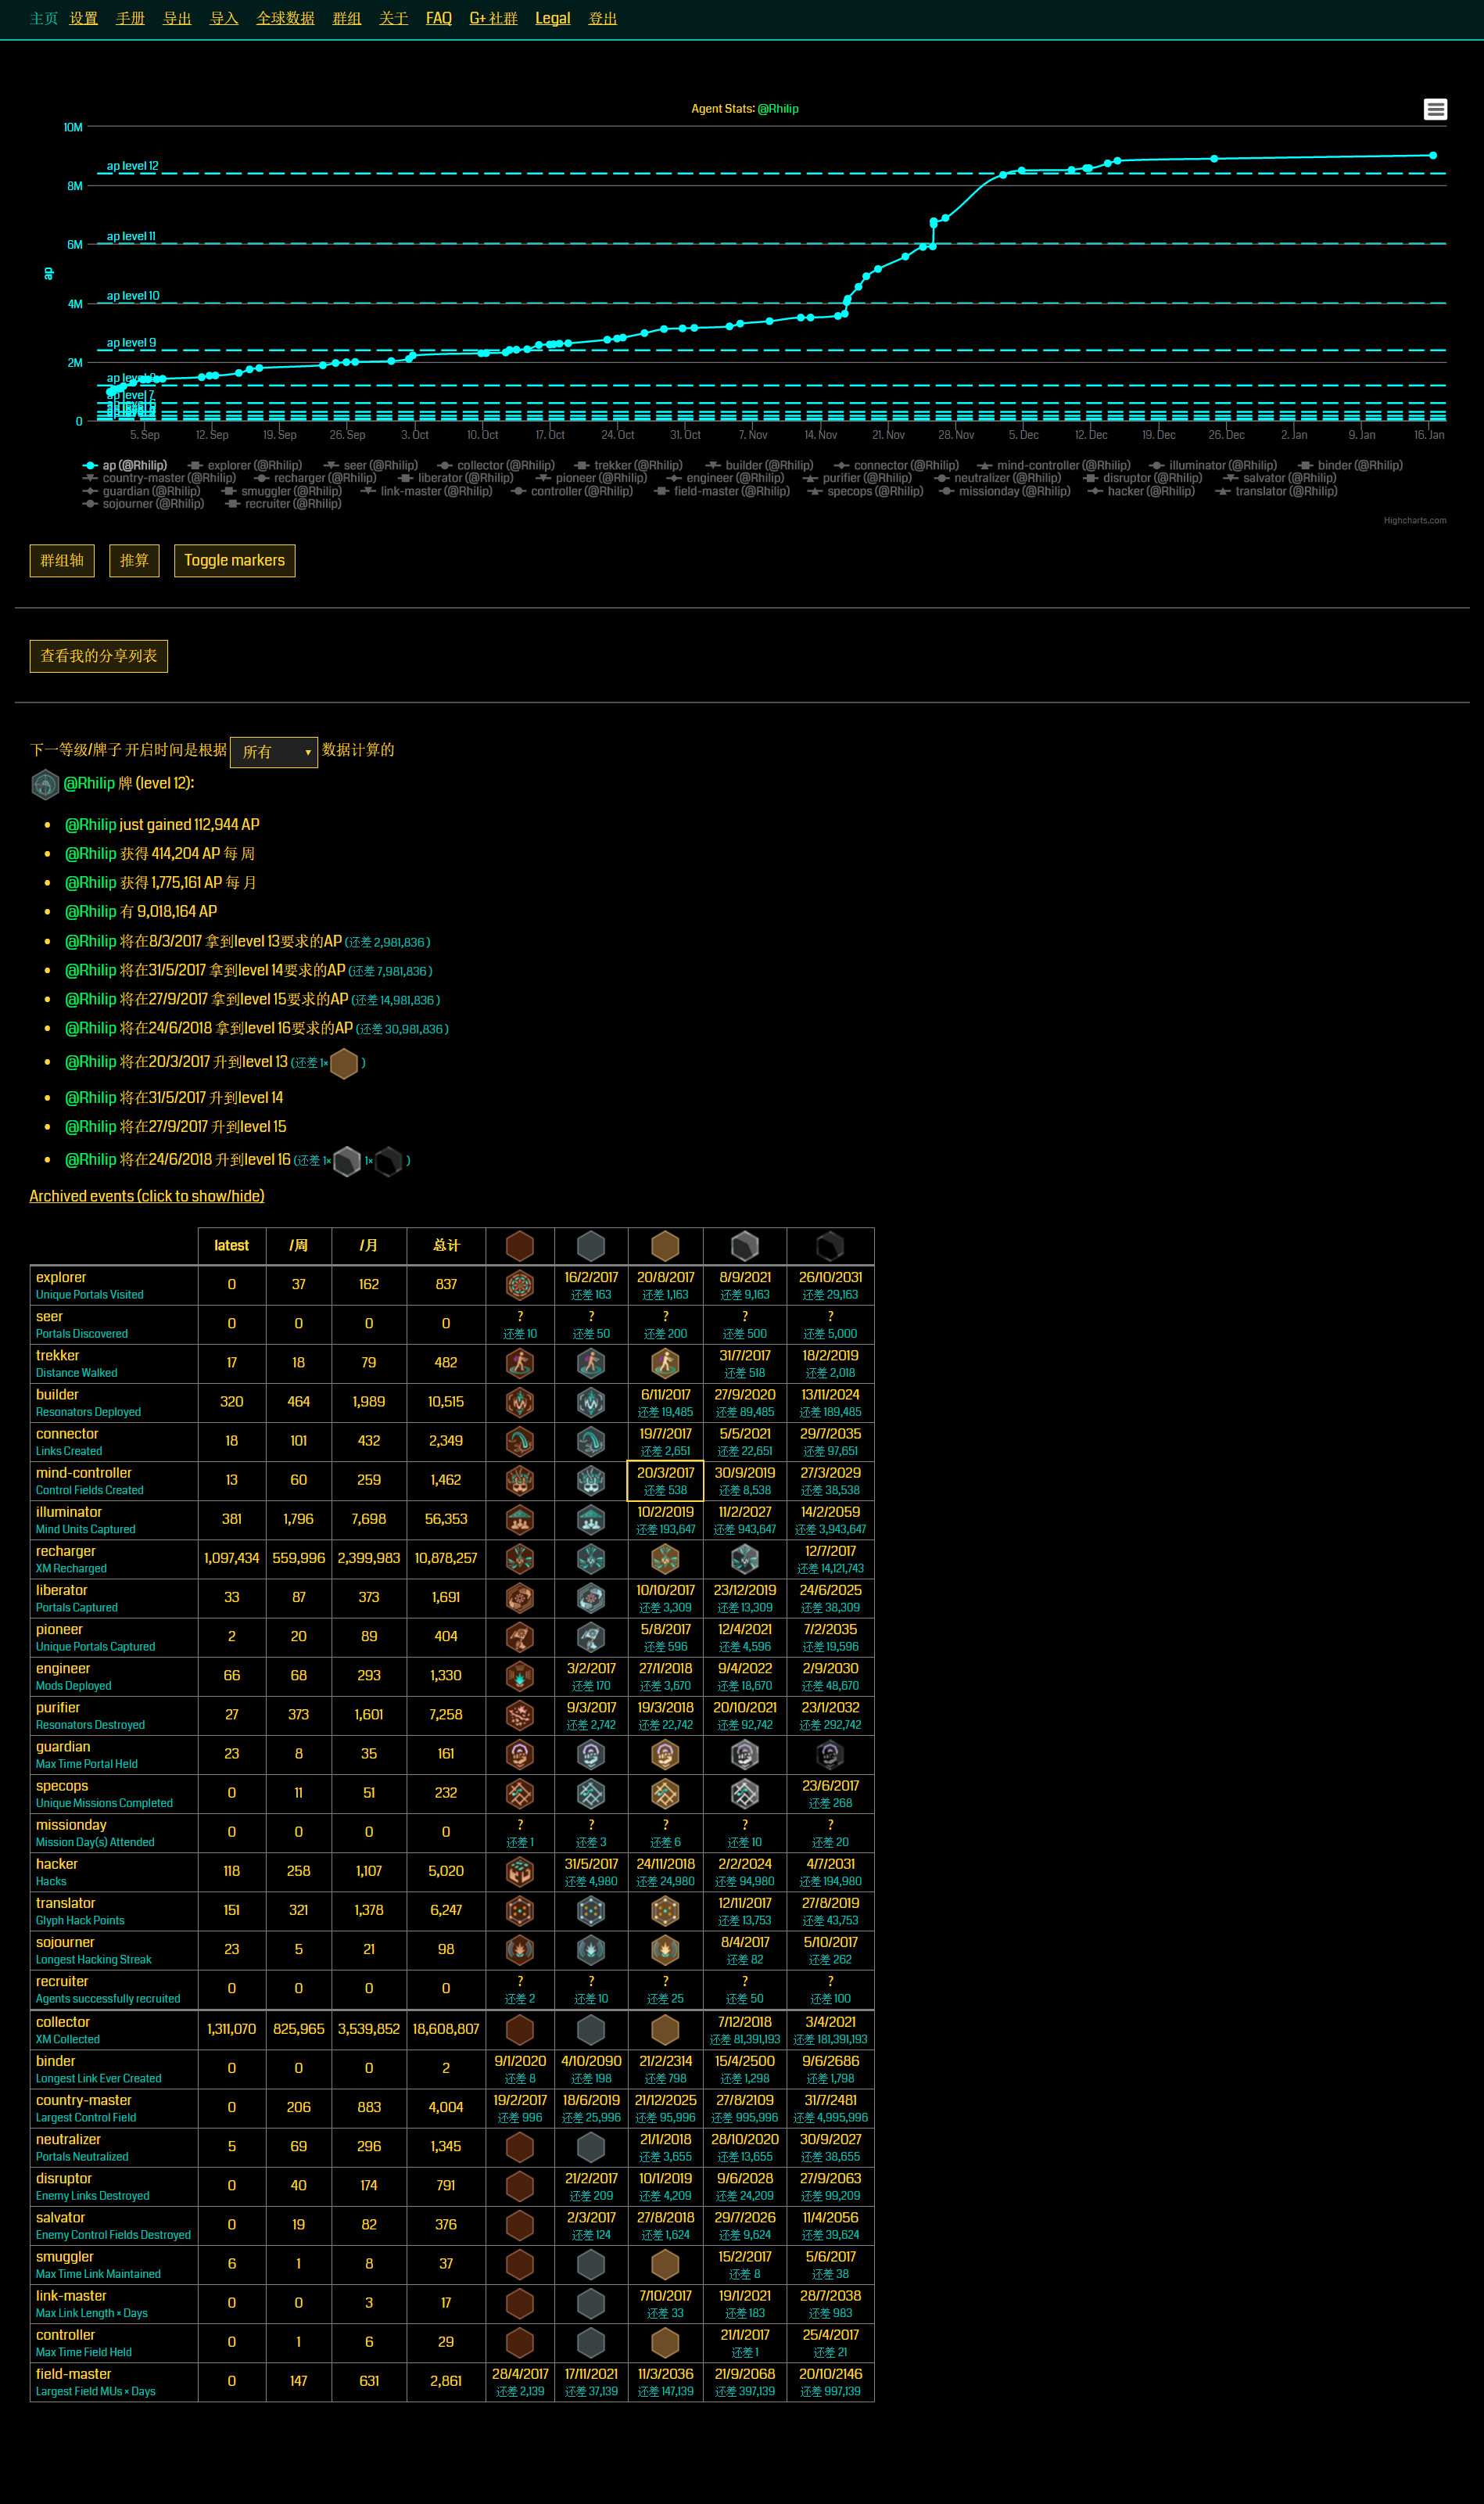Click the liberator silver badge icon
Viewport: 1484px width, 2504px height.
point(591,1597)
